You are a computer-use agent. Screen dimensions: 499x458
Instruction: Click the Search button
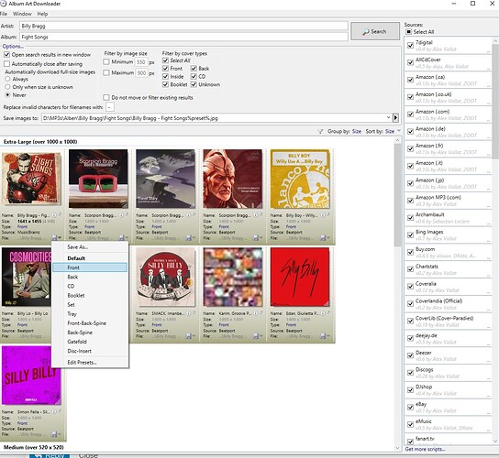[375, 31]
